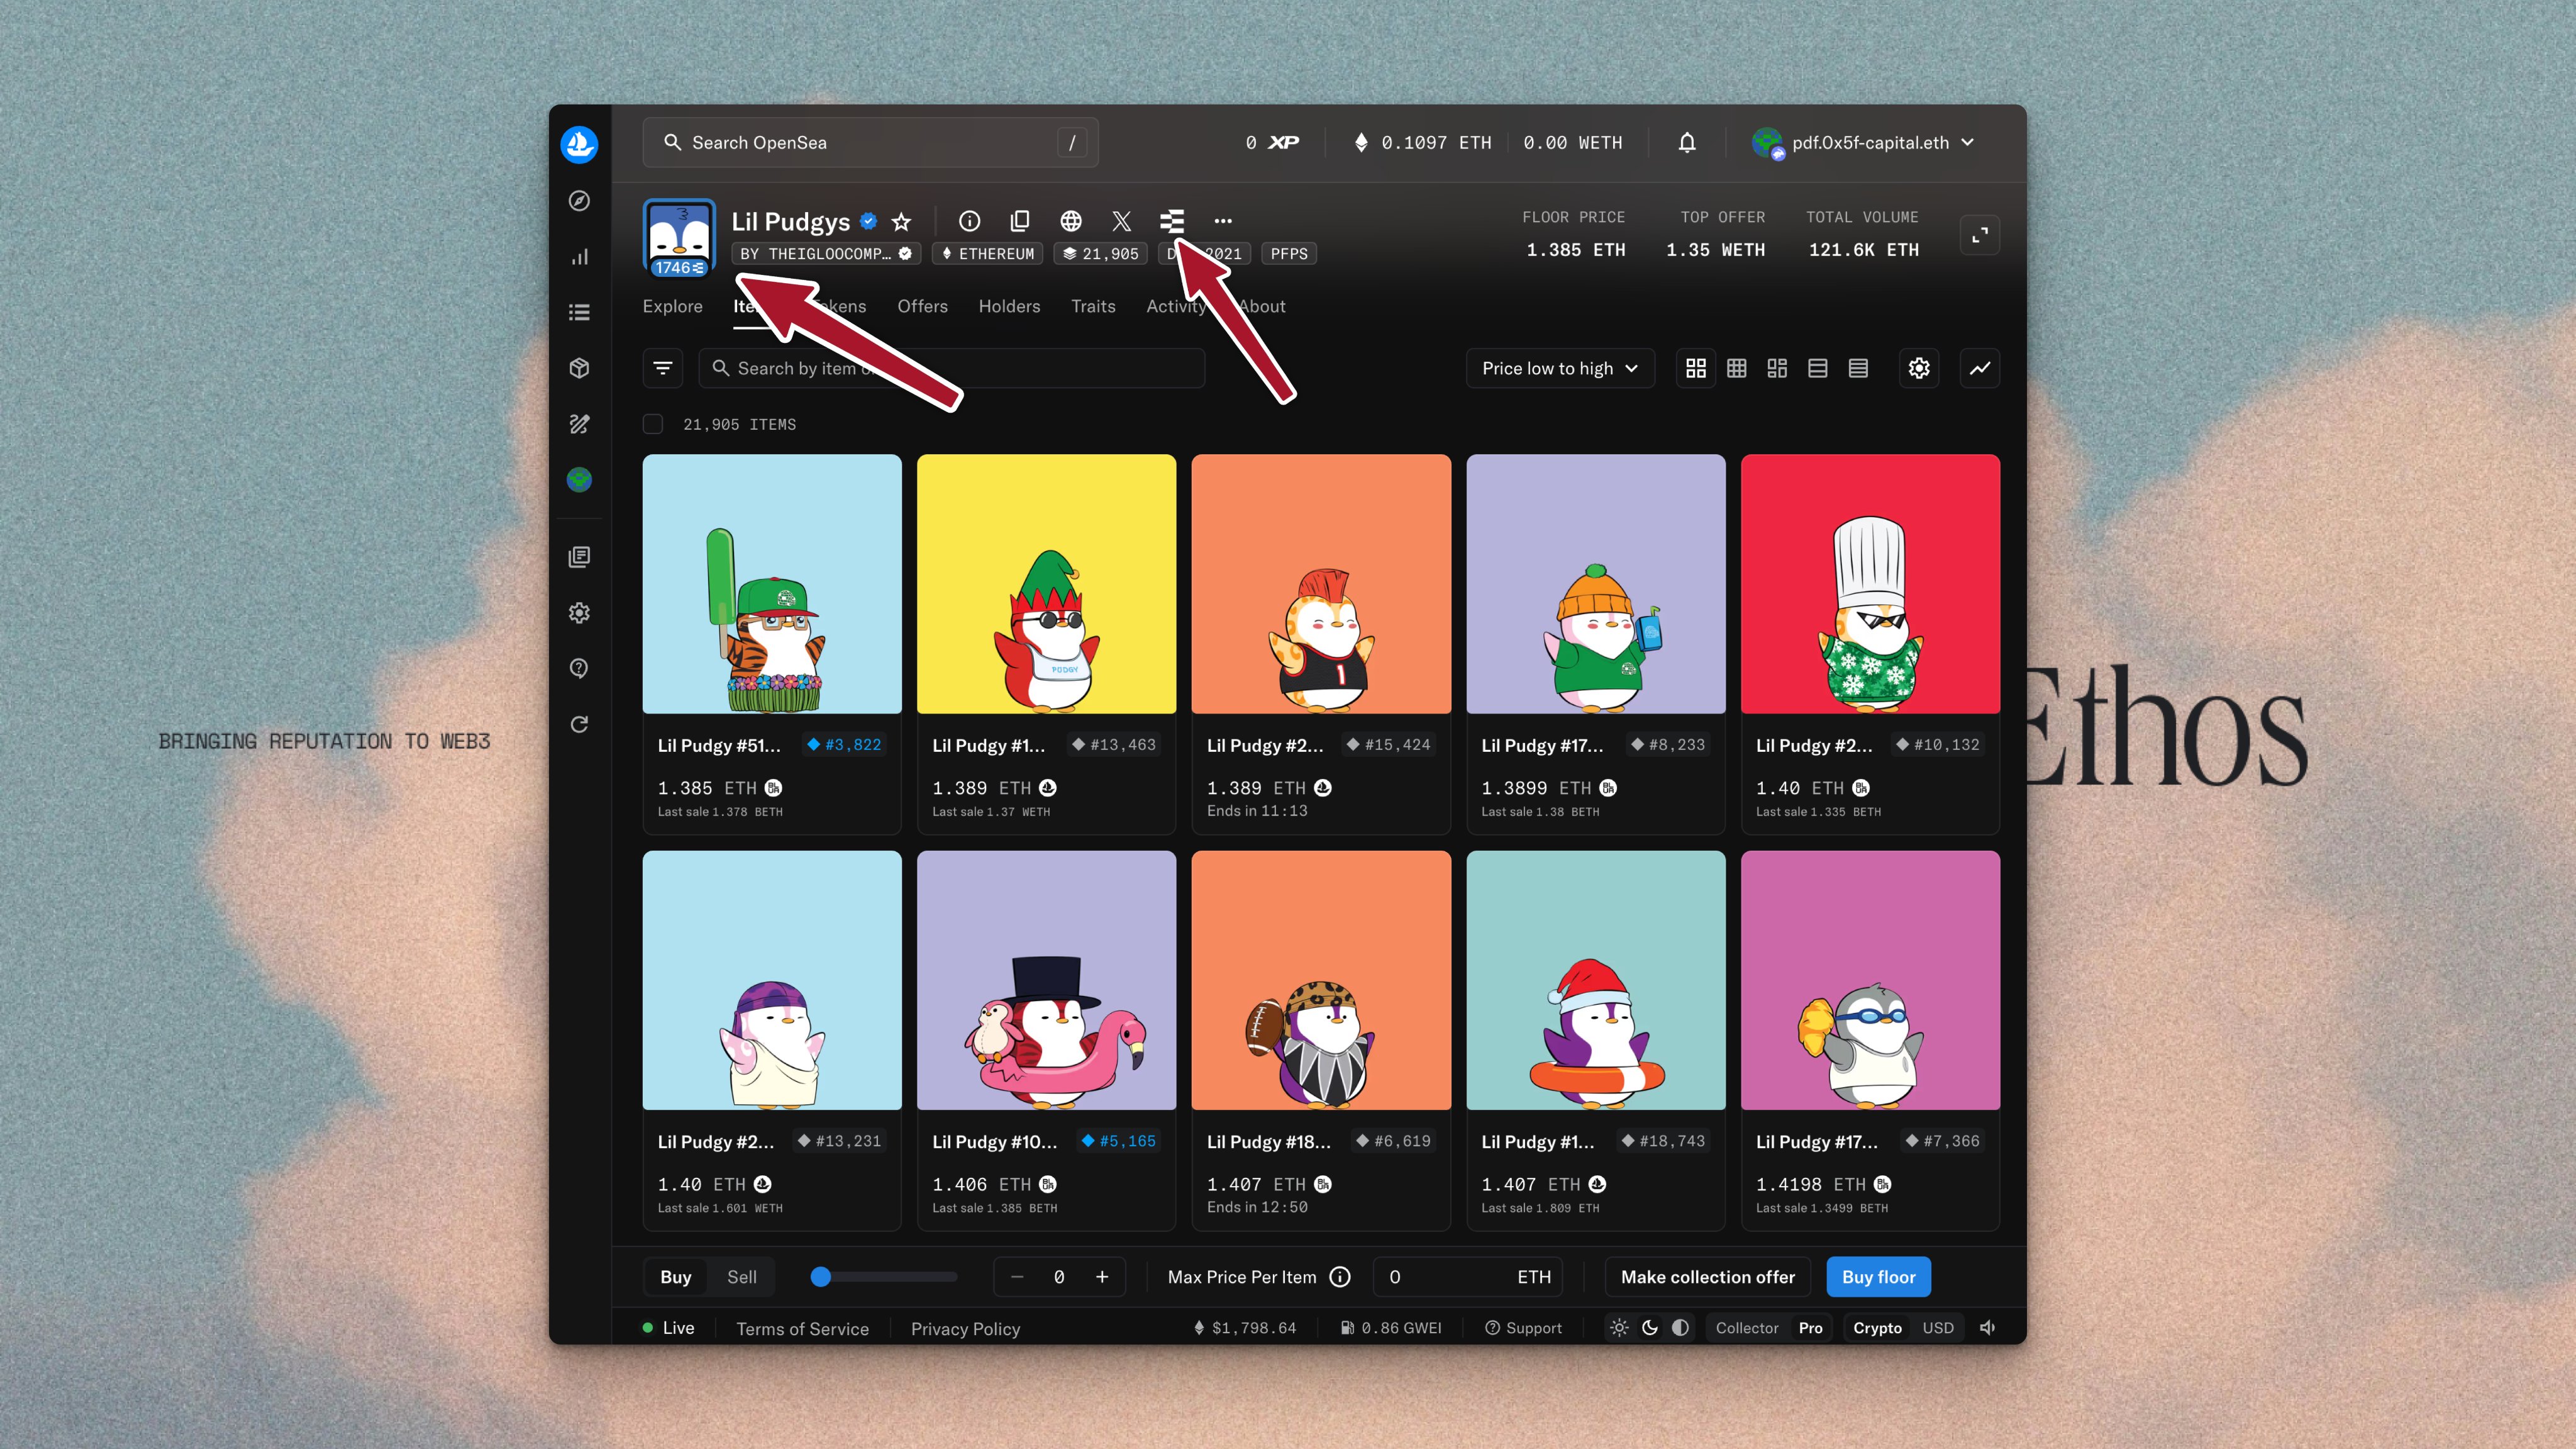Switch to dark theme moon icon

pyautogui.click(x=1650, y=1328)
